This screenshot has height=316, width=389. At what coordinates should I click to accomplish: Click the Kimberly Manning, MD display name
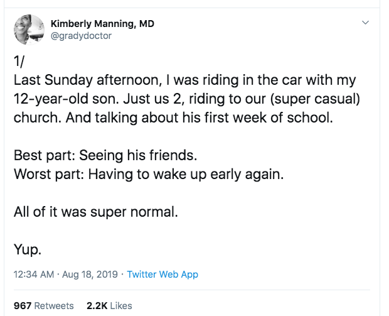click(x=102, y=24)
